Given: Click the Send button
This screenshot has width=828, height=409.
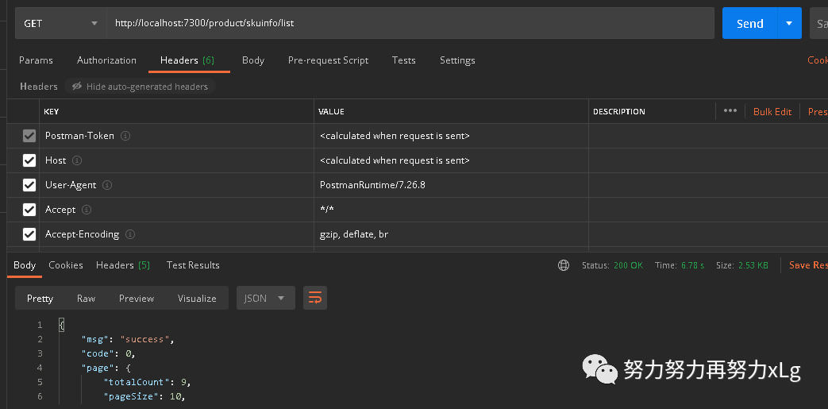Looking at the screenshot, I should 749,23.
